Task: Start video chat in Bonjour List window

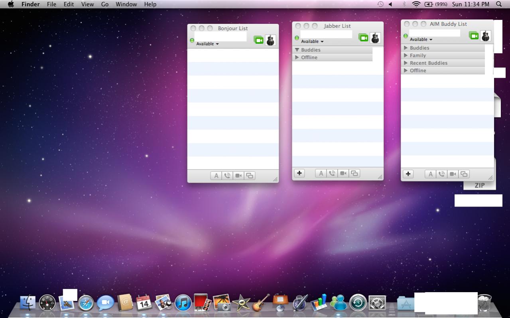Action: pos(258,40)
